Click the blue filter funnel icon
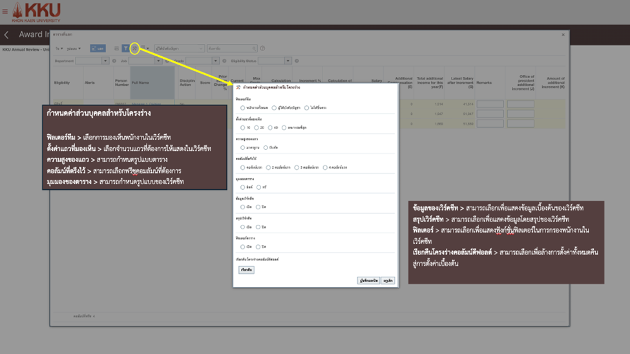Screen dimensions: 630x354 125,48
